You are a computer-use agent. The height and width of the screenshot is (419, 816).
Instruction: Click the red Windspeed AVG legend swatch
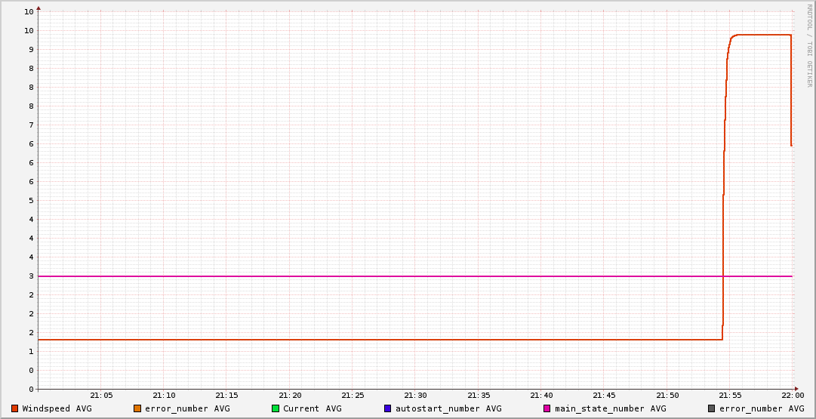tap(15, 408)
